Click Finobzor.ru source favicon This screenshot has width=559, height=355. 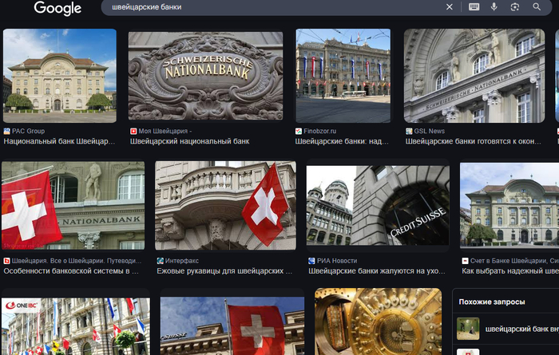point(299,131)
